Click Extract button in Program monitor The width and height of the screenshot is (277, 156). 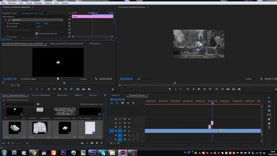click(234, 89)
